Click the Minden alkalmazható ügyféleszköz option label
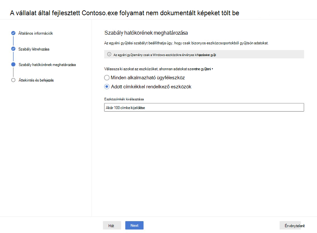The image size is (317, 233). point(148,78)
